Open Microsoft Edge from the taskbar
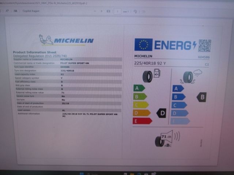Screen dimensions: 234x175 click(139, 174)
